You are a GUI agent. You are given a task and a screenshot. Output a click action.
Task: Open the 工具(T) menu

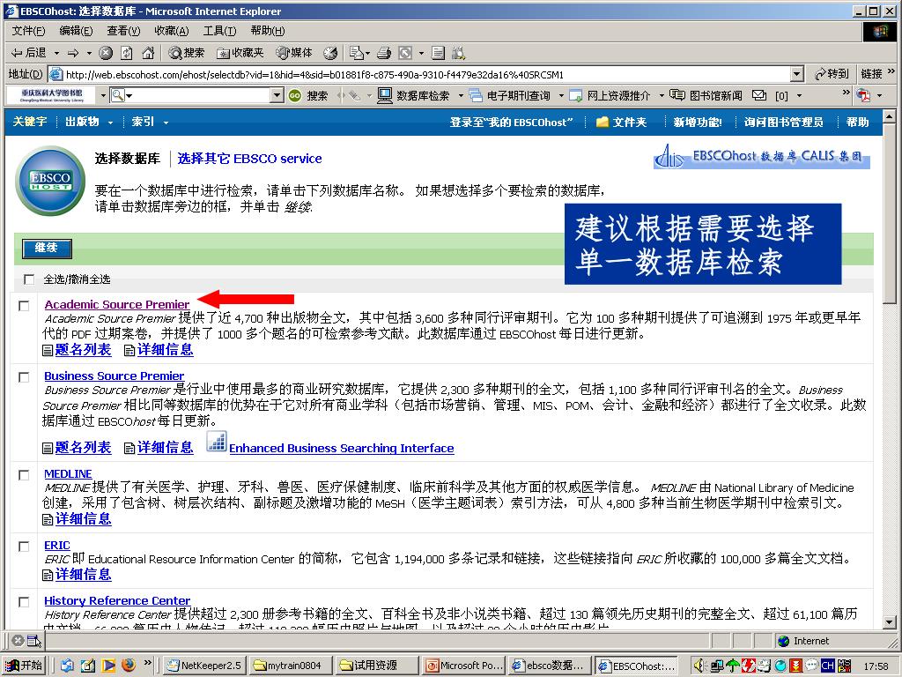coord(219,31)
